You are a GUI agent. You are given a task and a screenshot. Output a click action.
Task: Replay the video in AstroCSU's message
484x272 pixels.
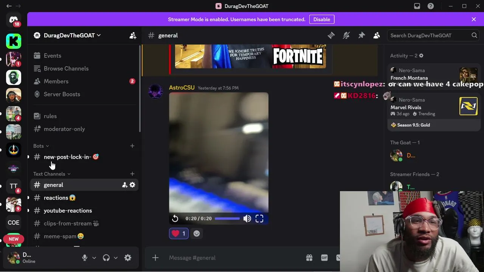tap(175, 218)
